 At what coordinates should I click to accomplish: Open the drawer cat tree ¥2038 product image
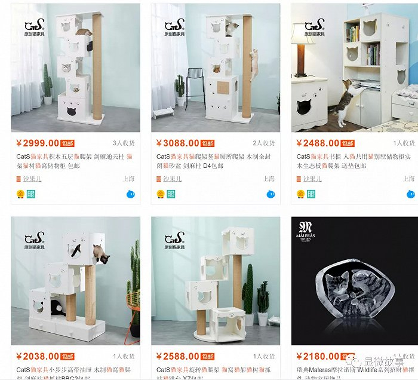[76, 281]
